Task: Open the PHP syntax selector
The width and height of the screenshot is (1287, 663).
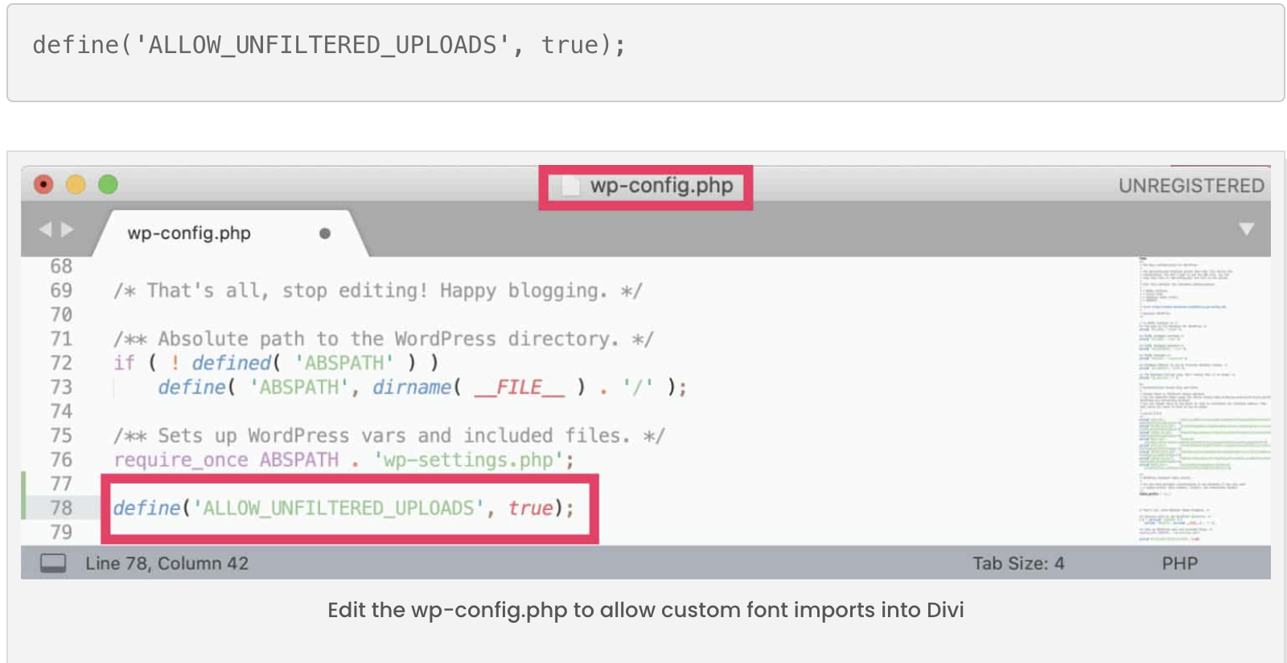Action: [1179, 563]
